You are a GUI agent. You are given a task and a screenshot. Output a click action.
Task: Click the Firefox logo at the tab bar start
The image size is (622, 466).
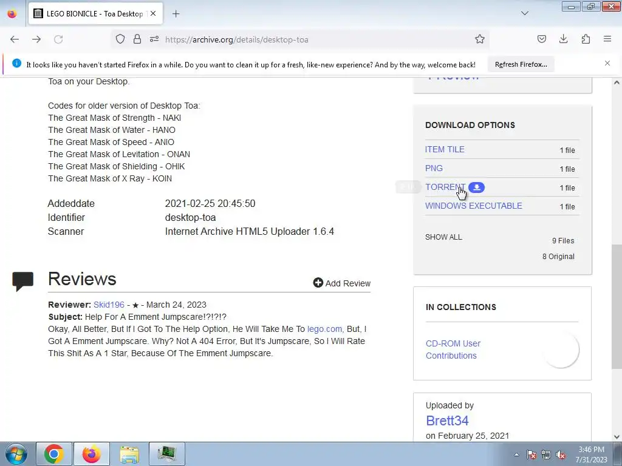click(12, 13)
